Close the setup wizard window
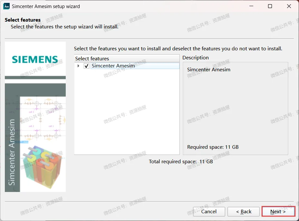Viewport: 299px width, 221px height. (289, 6)
